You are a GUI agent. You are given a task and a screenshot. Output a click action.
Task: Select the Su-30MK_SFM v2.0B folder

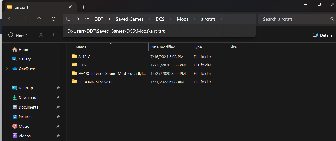[96, 82]
